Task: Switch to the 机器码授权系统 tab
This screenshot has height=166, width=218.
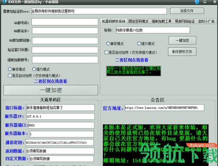Action: (113, 21)
